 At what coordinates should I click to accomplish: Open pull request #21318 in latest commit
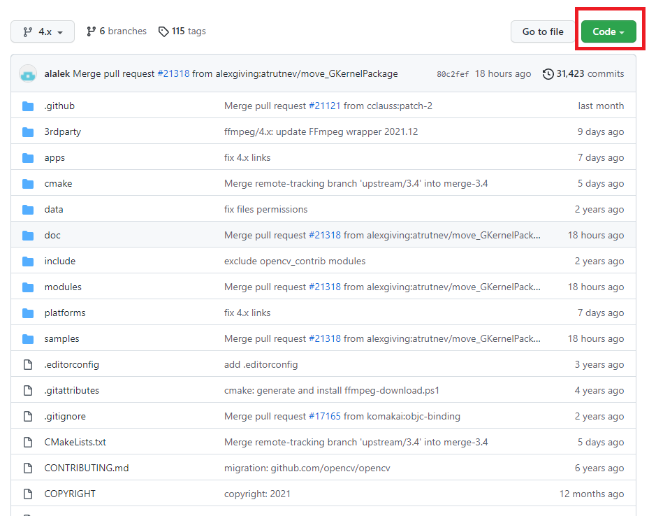(x=173, y=73)
